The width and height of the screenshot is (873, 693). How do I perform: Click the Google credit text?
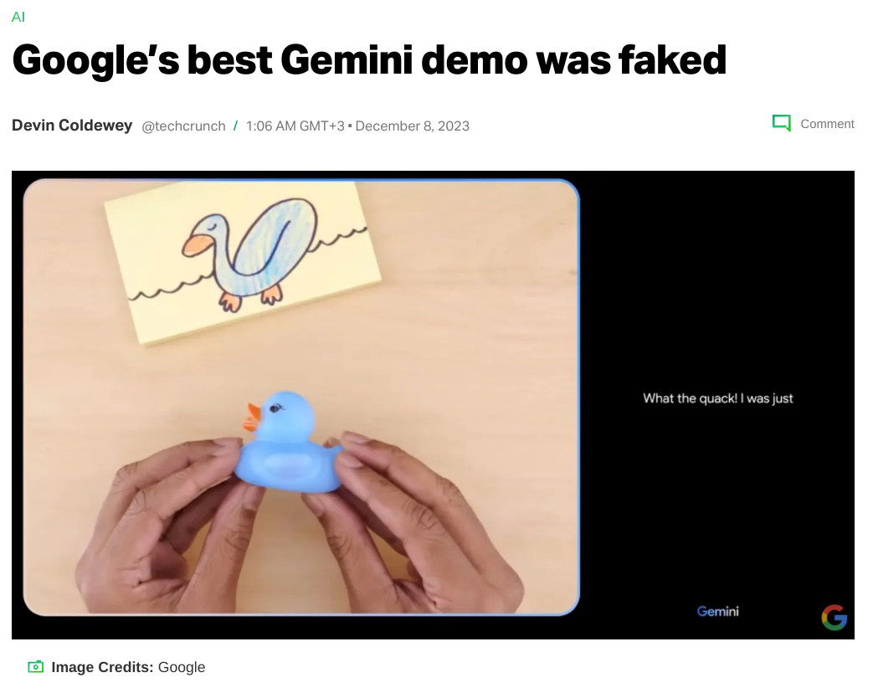[182, 667]
